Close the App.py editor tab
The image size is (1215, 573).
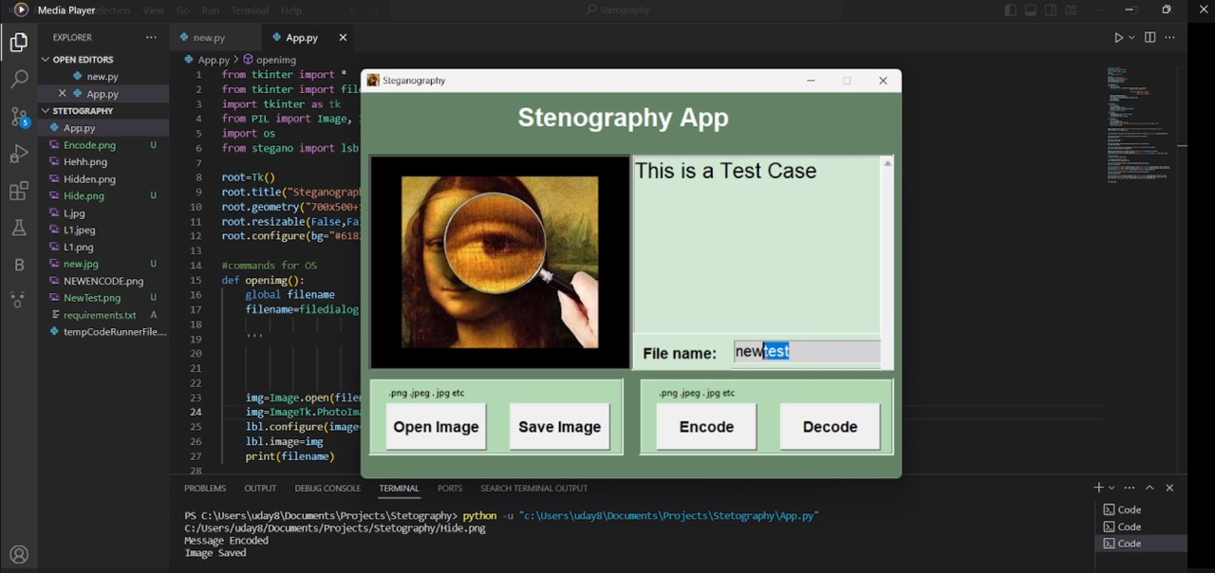343,38
